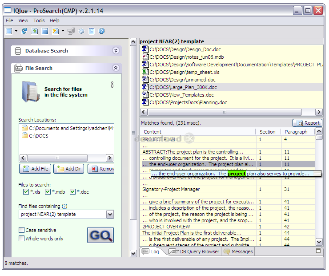Click the lightning bolt execute icon
Screen dimensions: 329x276
pyautogui.click(x=56, y=31)
